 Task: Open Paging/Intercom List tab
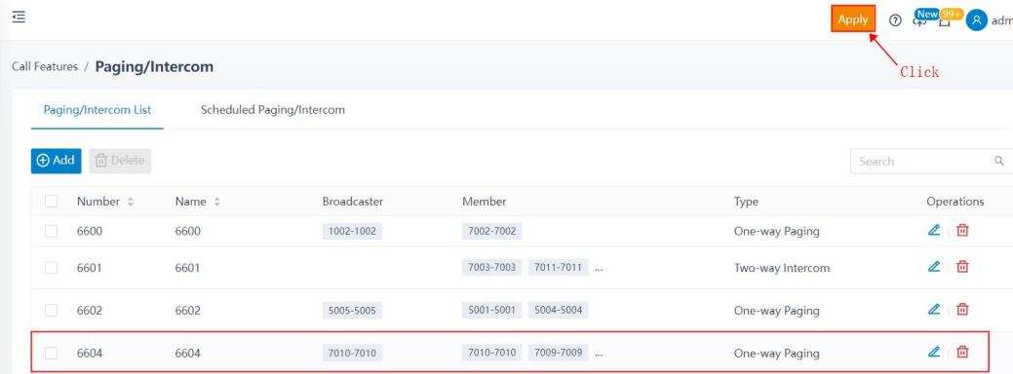[97, 110]
